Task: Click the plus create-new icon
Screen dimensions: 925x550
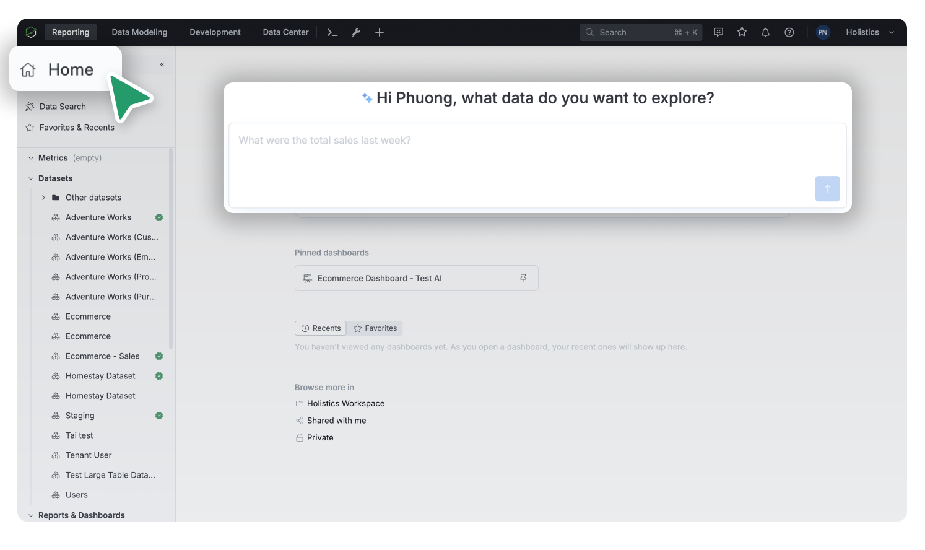Action: [380, 32]
